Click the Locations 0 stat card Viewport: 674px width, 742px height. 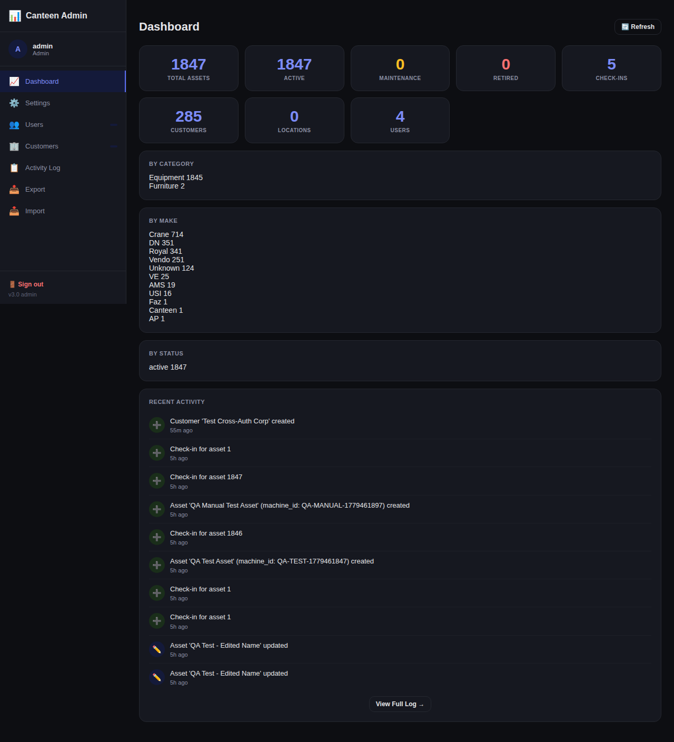pos(294,120)
